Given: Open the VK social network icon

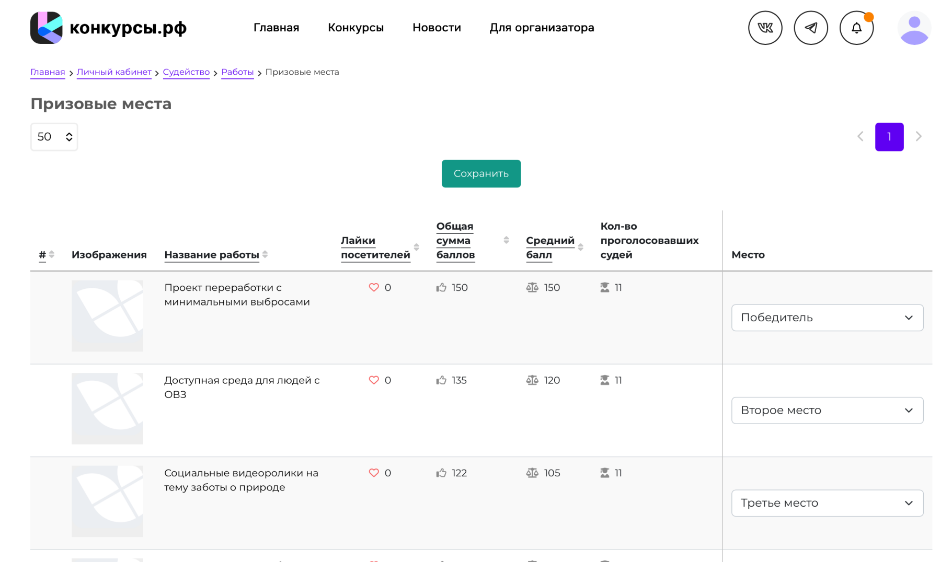Looking at the screenshot, I should click(x=765, y=28).
